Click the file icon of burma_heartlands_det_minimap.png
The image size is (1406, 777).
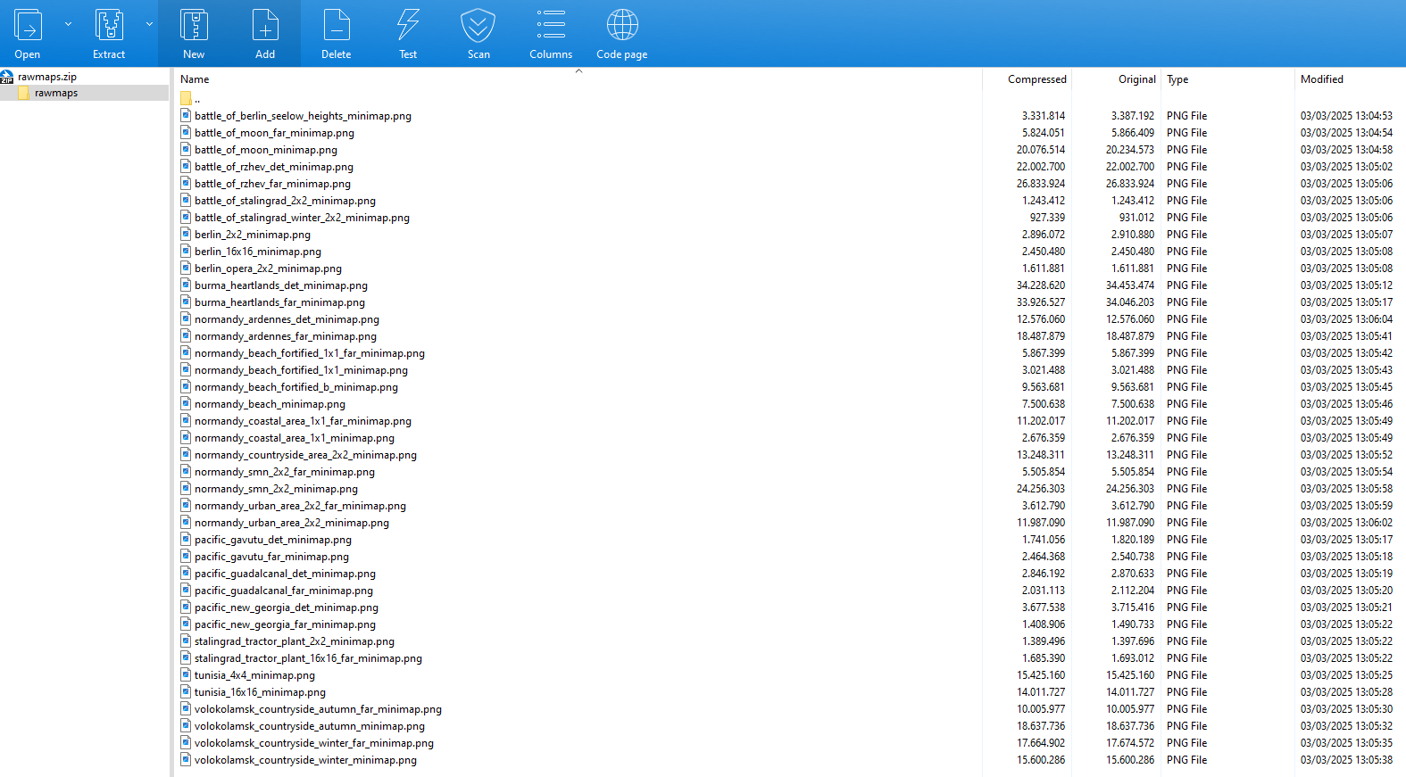coord(186,285)
